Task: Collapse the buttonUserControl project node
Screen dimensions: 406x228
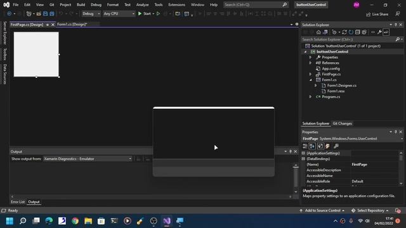Action: click(x=306, y=52)
